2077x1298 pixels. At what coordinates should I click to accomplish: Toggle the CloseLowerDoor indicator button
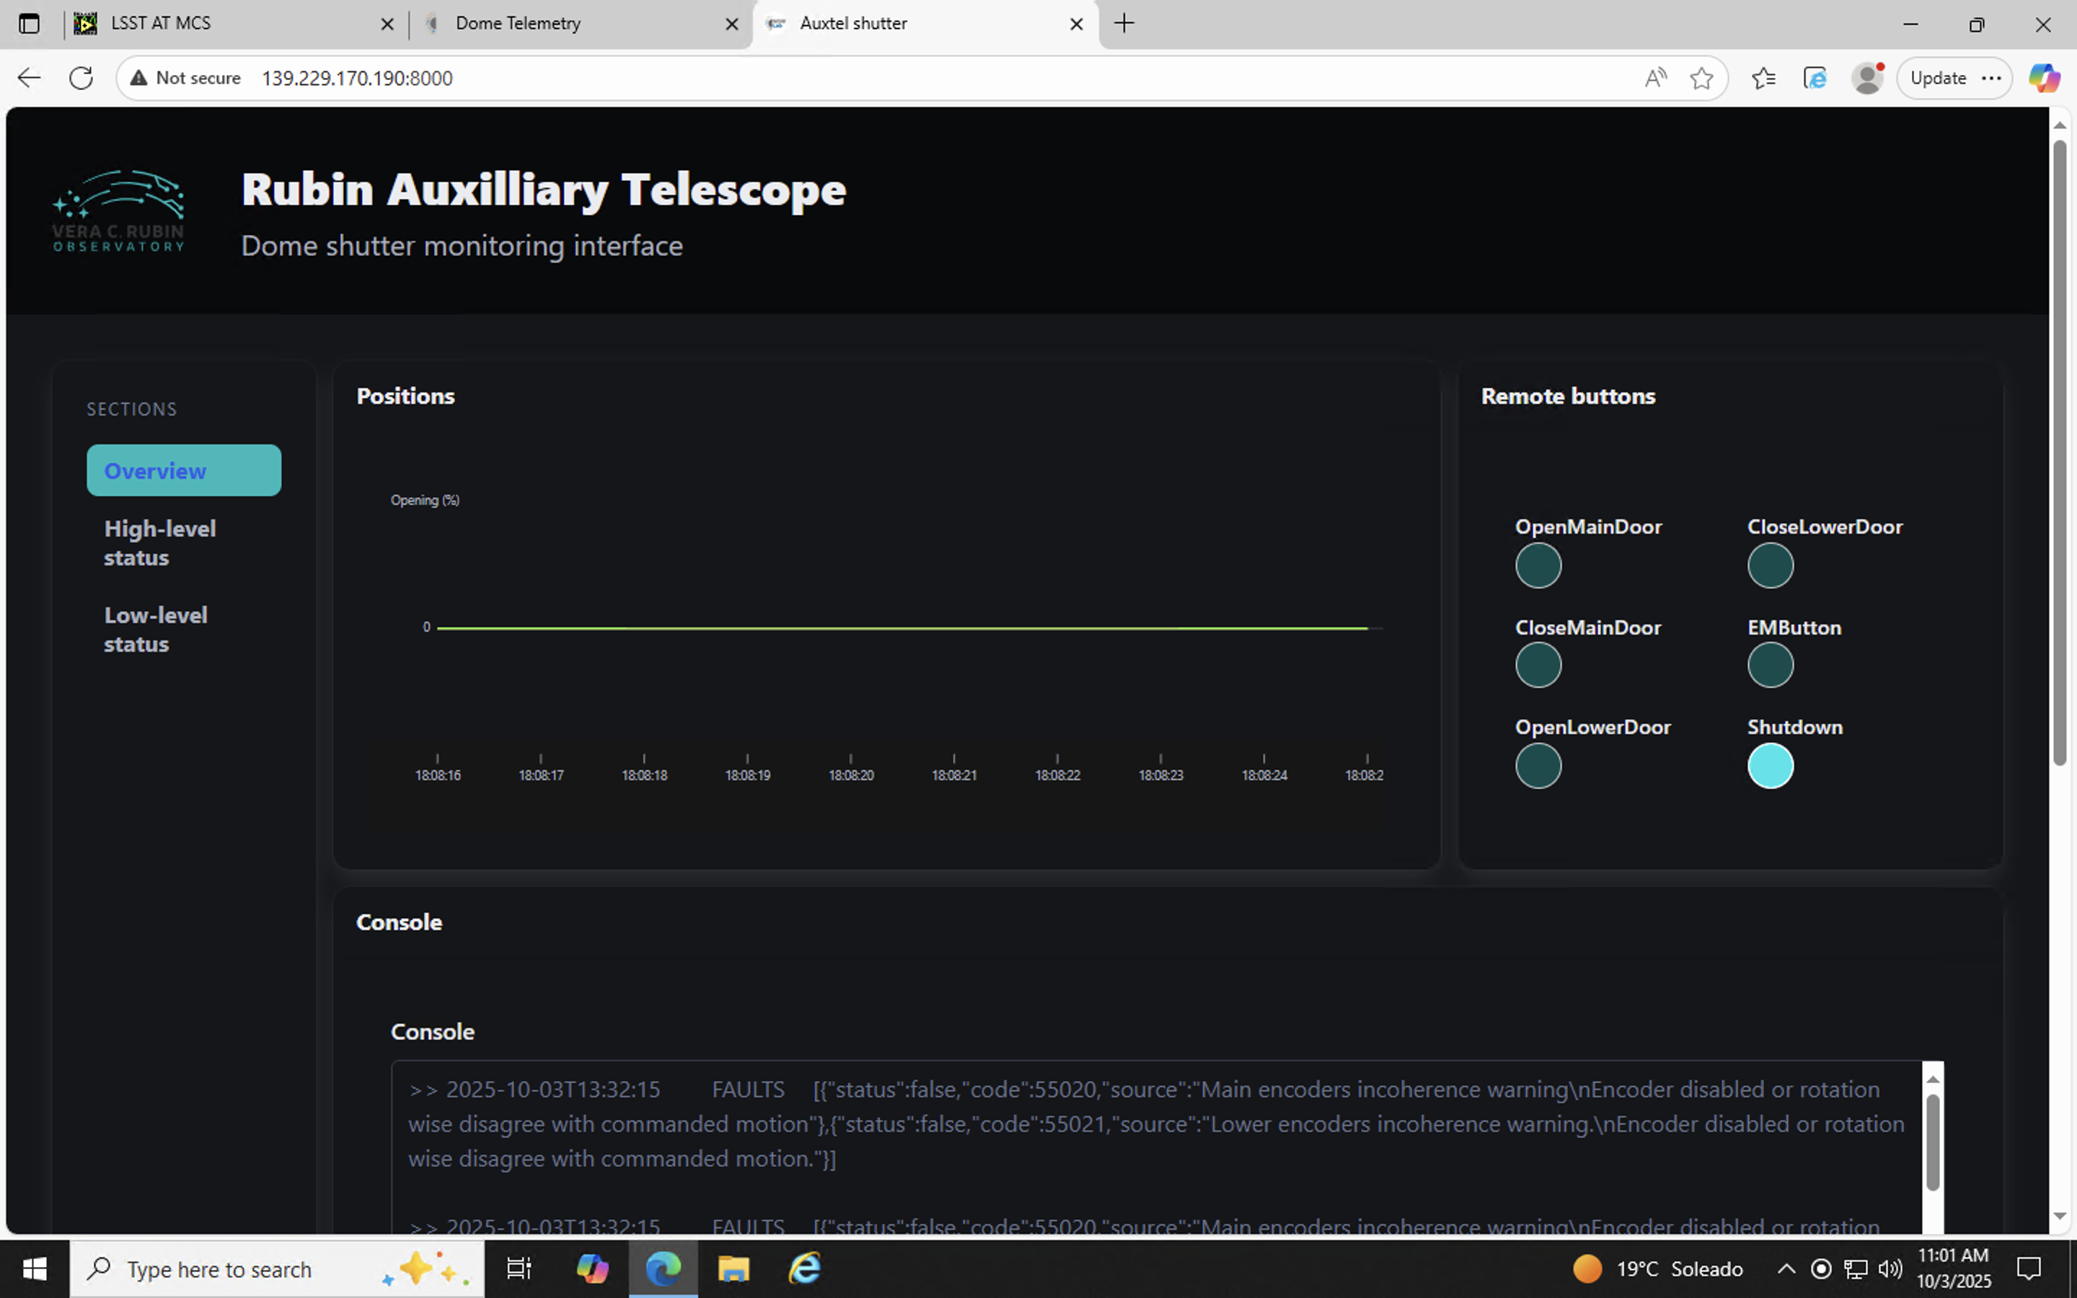pyautogui.click(x=1770, y=566)
